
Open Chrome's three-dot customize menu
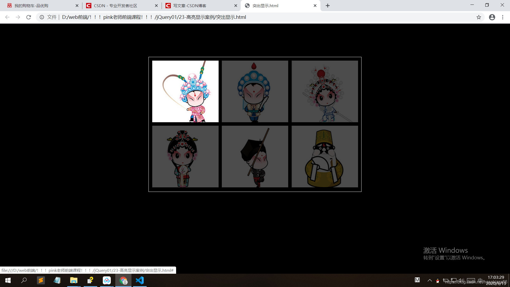pos(503,17)
